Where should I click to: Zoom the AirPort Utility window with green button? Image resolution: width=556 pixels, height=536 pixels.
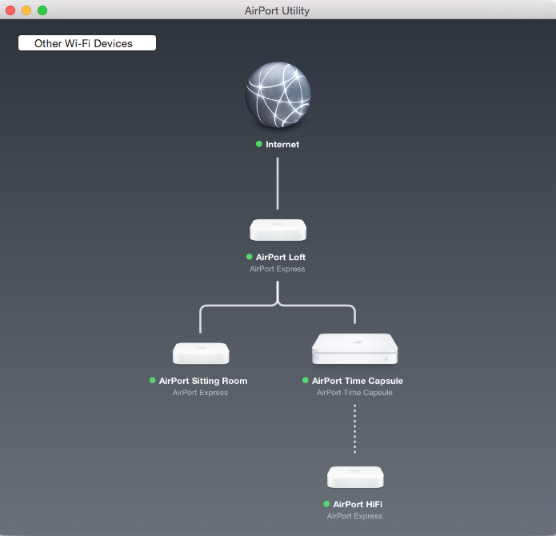tap(42, 10)
